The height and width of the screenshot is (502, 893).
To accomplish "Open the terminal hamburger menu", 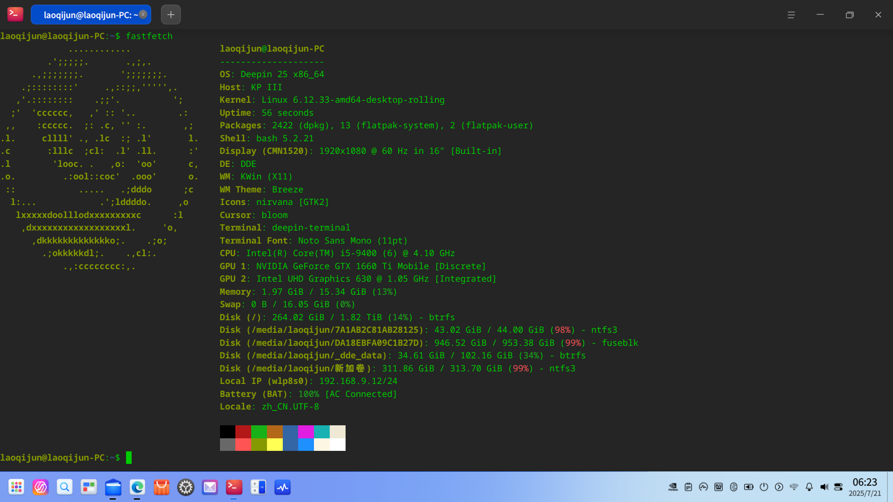I will coord(791,15).
